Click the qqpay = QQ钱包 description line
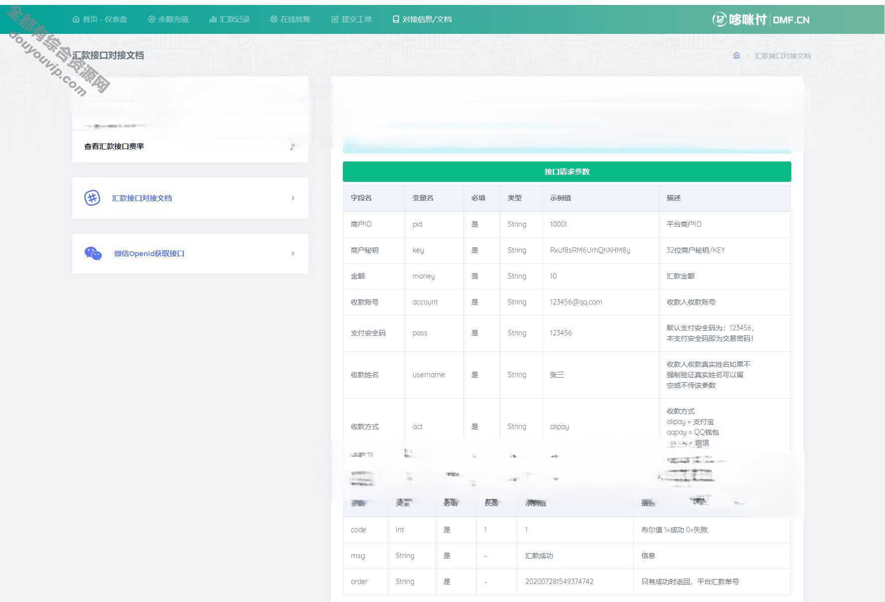This screenshot has width=885, height=602. pyautogui.click(x=693, y=432)
